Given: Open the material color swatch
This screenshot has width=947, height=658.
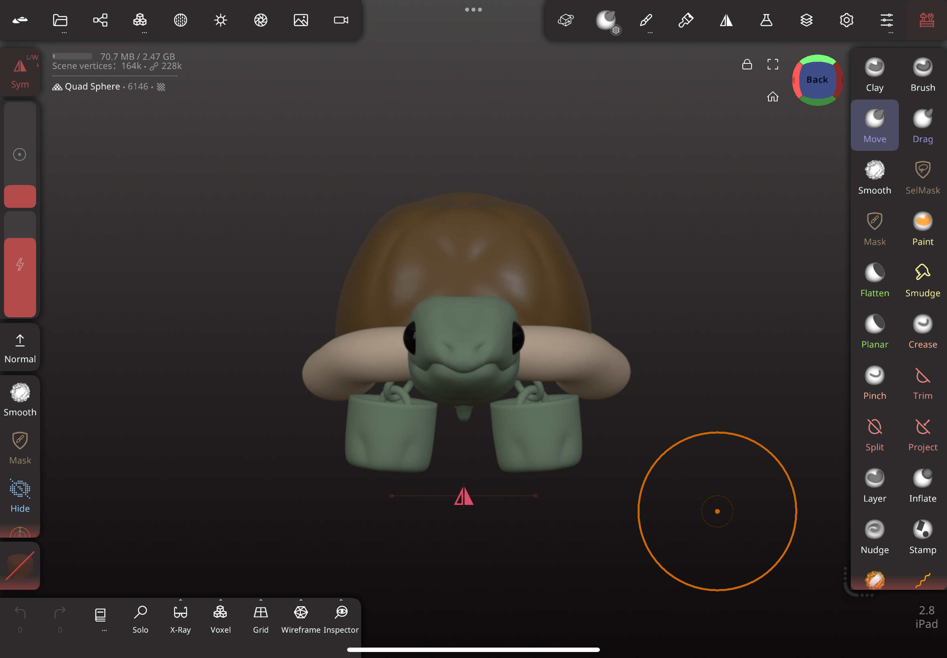Looking at the screenshot, I should click(20, 566).
